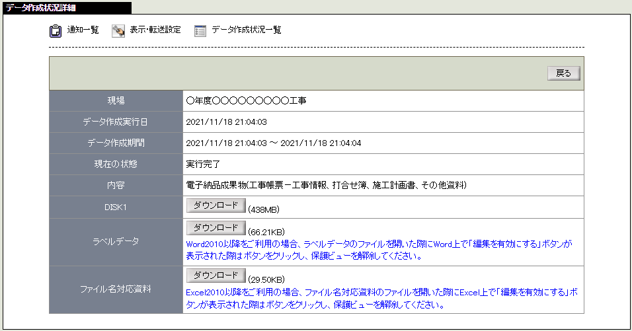Select the データ作成状況詳細 title tab
This screenshot has height=331, width=632.
tap(67, 8)
